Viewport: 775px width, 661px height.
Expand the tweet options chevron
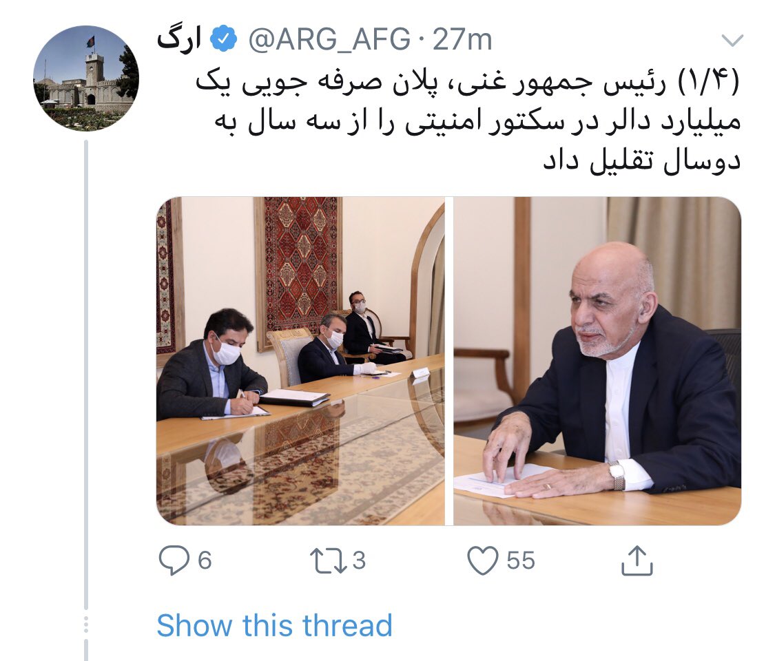(x=732, y=41)
